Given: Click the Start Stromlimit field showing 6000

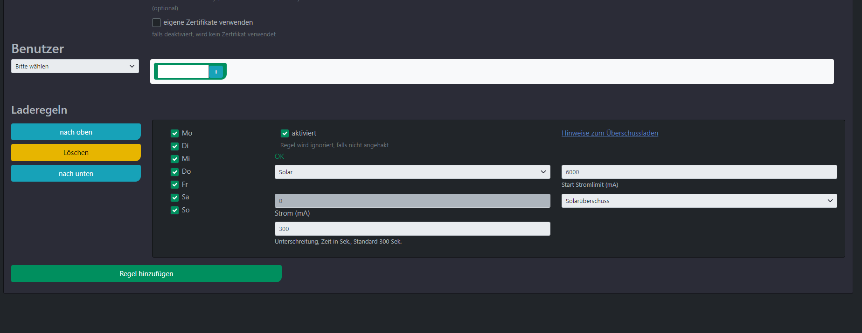Looking at the screenshot, I should tap(699, 172).
